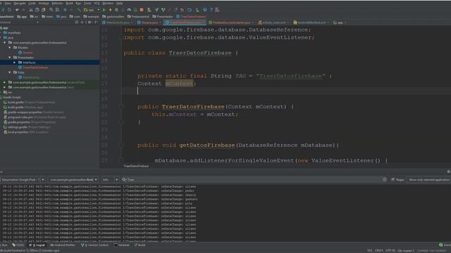451x253 pixels.
Task: Click the Undo arrow icon in toolbar
Action: pos(17,10)
